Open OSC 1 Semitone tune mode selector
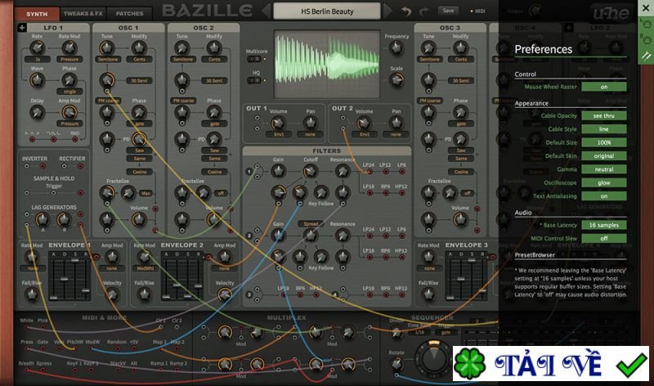654x386 pixels. pyautogui.click(x=108, y=59)
